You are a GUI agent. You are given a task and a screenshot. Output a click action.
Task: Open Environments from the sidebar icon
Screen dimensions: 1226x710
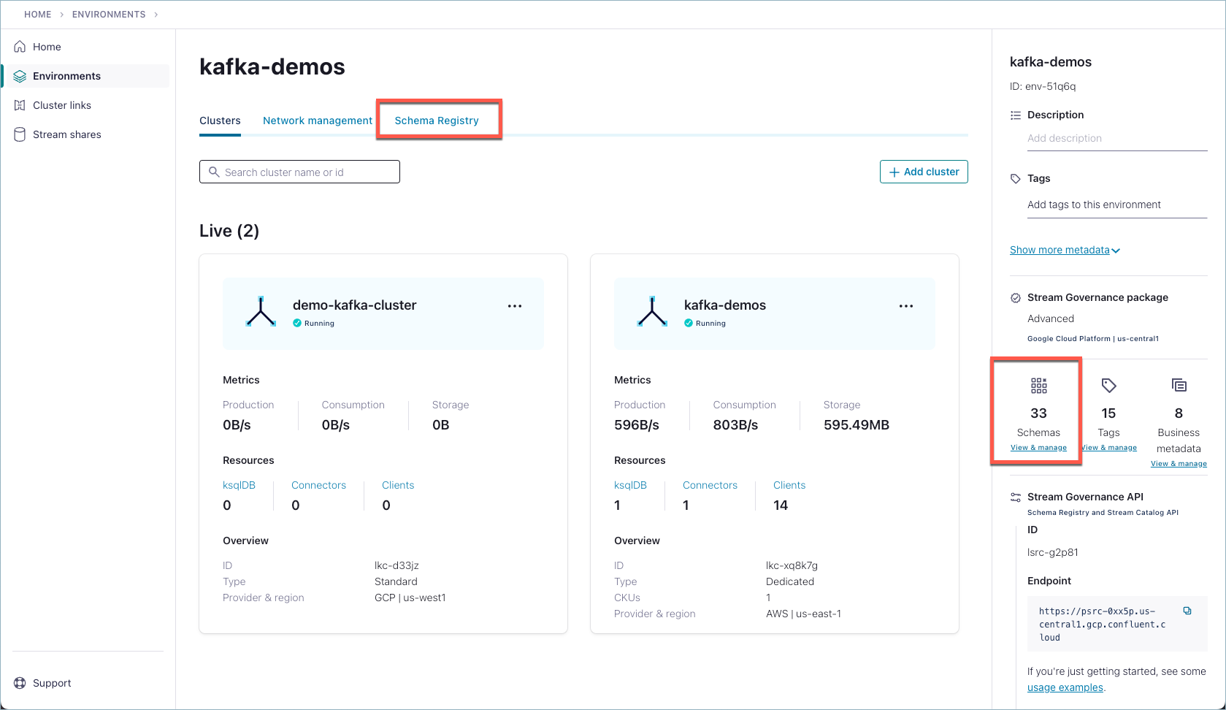pyautogui.click(x=21, y=75)
